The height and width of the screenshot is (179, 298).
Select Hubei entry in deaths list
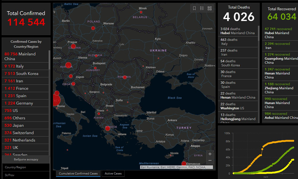pos(238,32)
